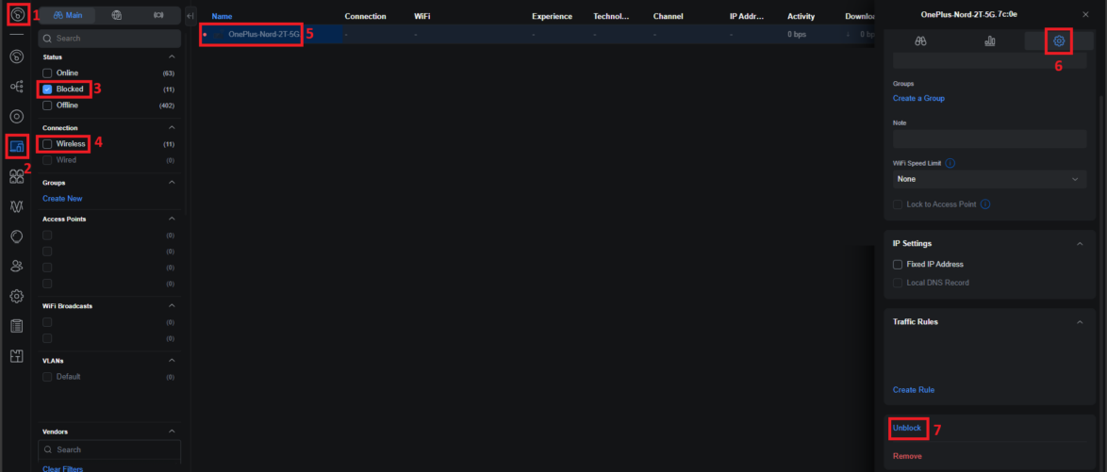This screenshot has width=1107, height=472.
Task: Check the Fixed IP Address box
Action: click(x=898, y=265)
